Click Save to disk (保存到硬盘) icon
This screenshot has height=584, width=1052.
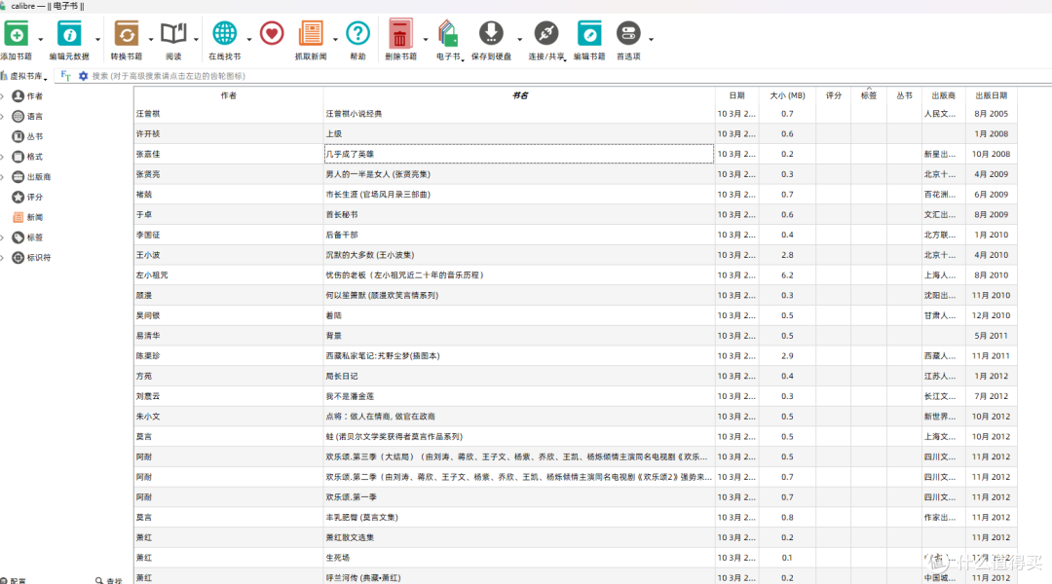pyautogui.click(x=492, y=34)
